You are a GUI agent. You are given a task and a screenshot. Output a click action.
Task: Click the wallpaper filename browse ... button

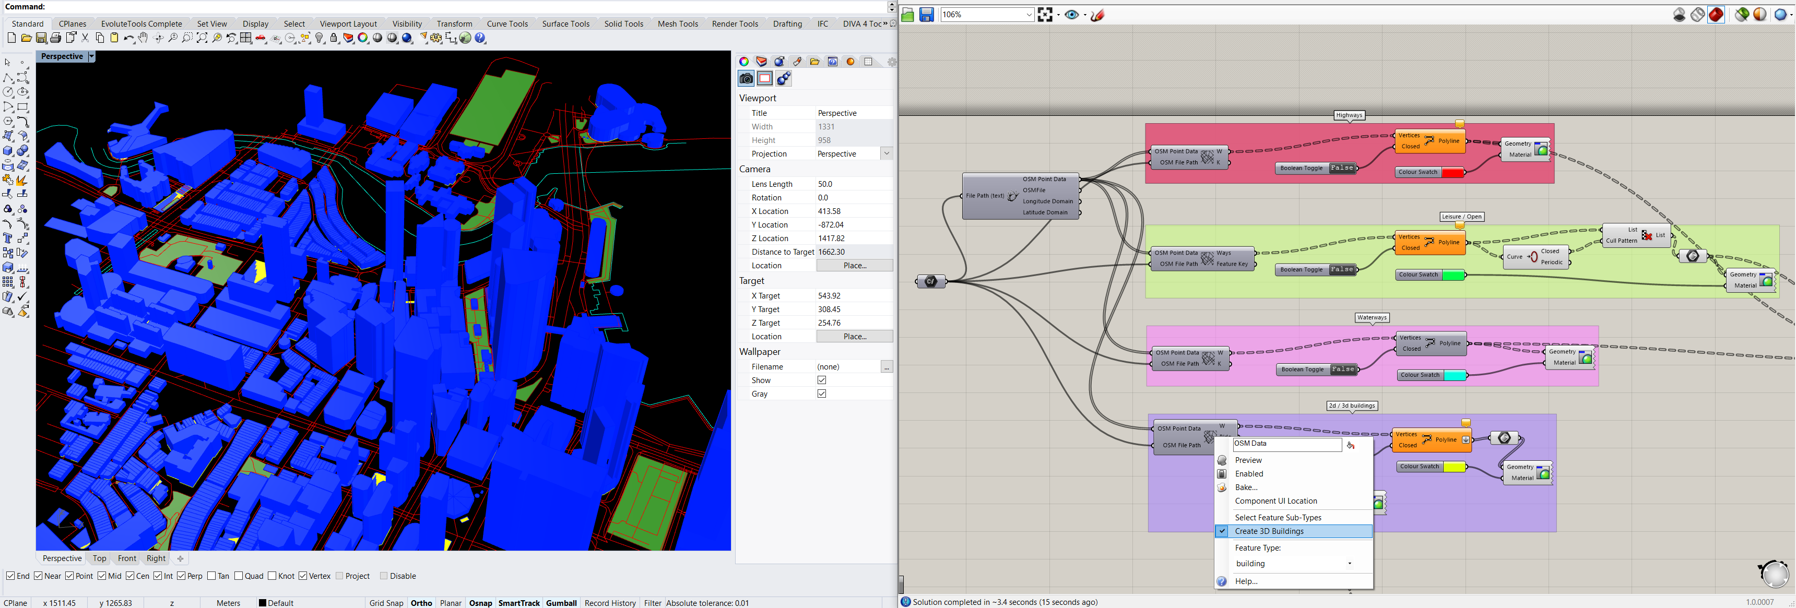click(887, 367)
